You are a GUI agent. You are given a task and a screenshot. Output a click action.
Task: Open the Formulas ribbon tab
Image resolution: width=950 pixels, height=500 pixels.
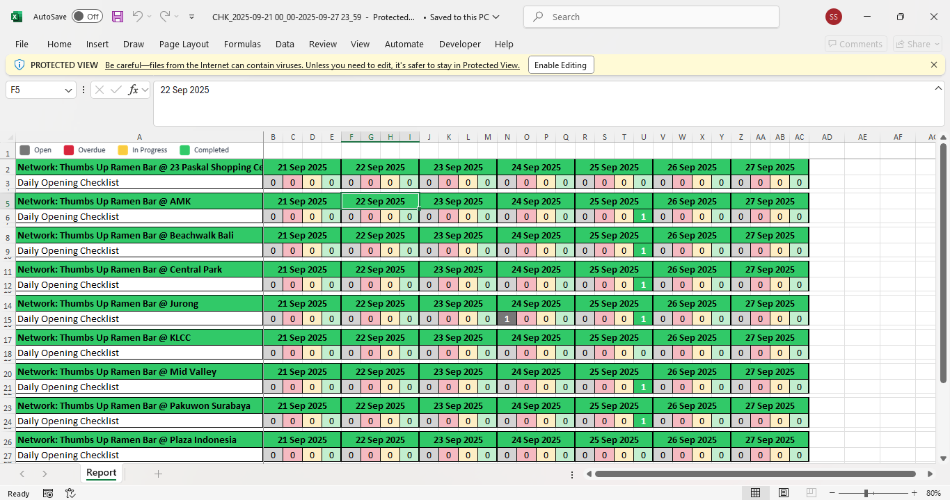(242, 44)
